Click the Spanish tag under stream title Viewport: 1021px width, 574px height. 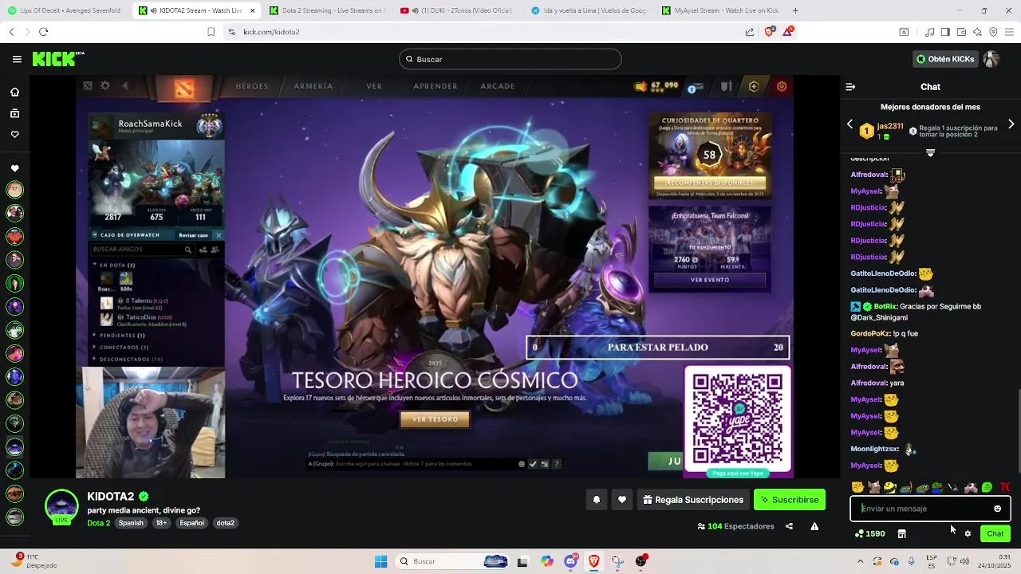point(131,523)
